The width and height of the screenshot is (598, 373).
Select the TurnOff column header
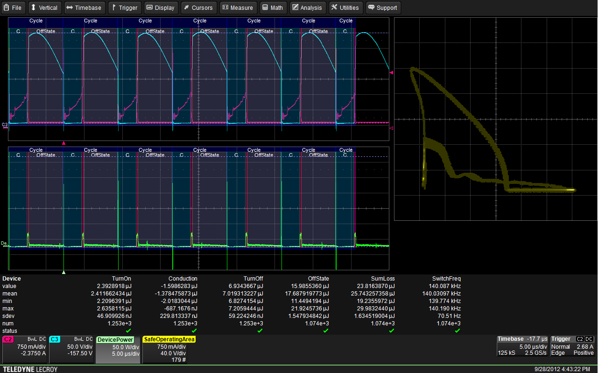pyautogui.click(x=253, y=279)
